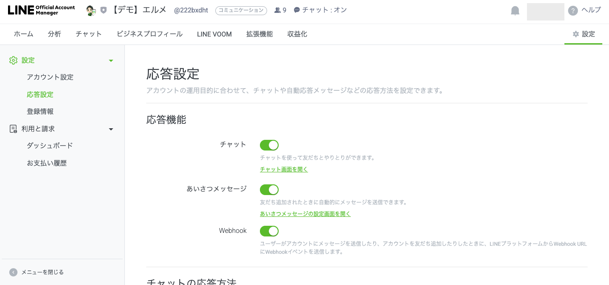Collapse the 設定 sidebar section arrow
The height and width of the screenshot is (285, 609).
click(x=111, y=61)
